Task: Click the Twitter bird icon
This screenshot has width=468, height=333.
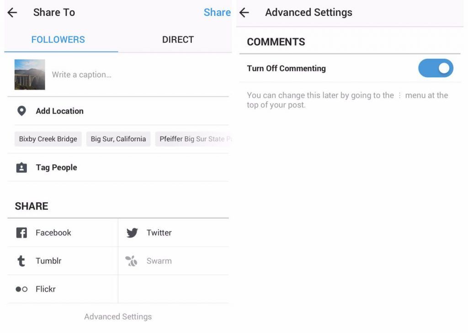Action: click(x=132, y=233)
